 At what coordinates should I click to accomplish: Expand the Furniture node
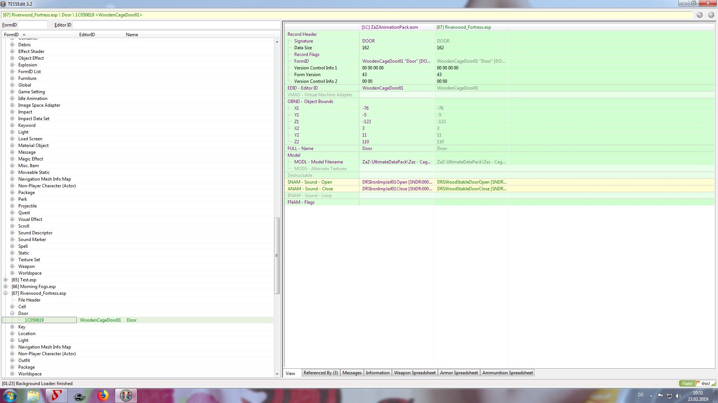pos(12,78)
